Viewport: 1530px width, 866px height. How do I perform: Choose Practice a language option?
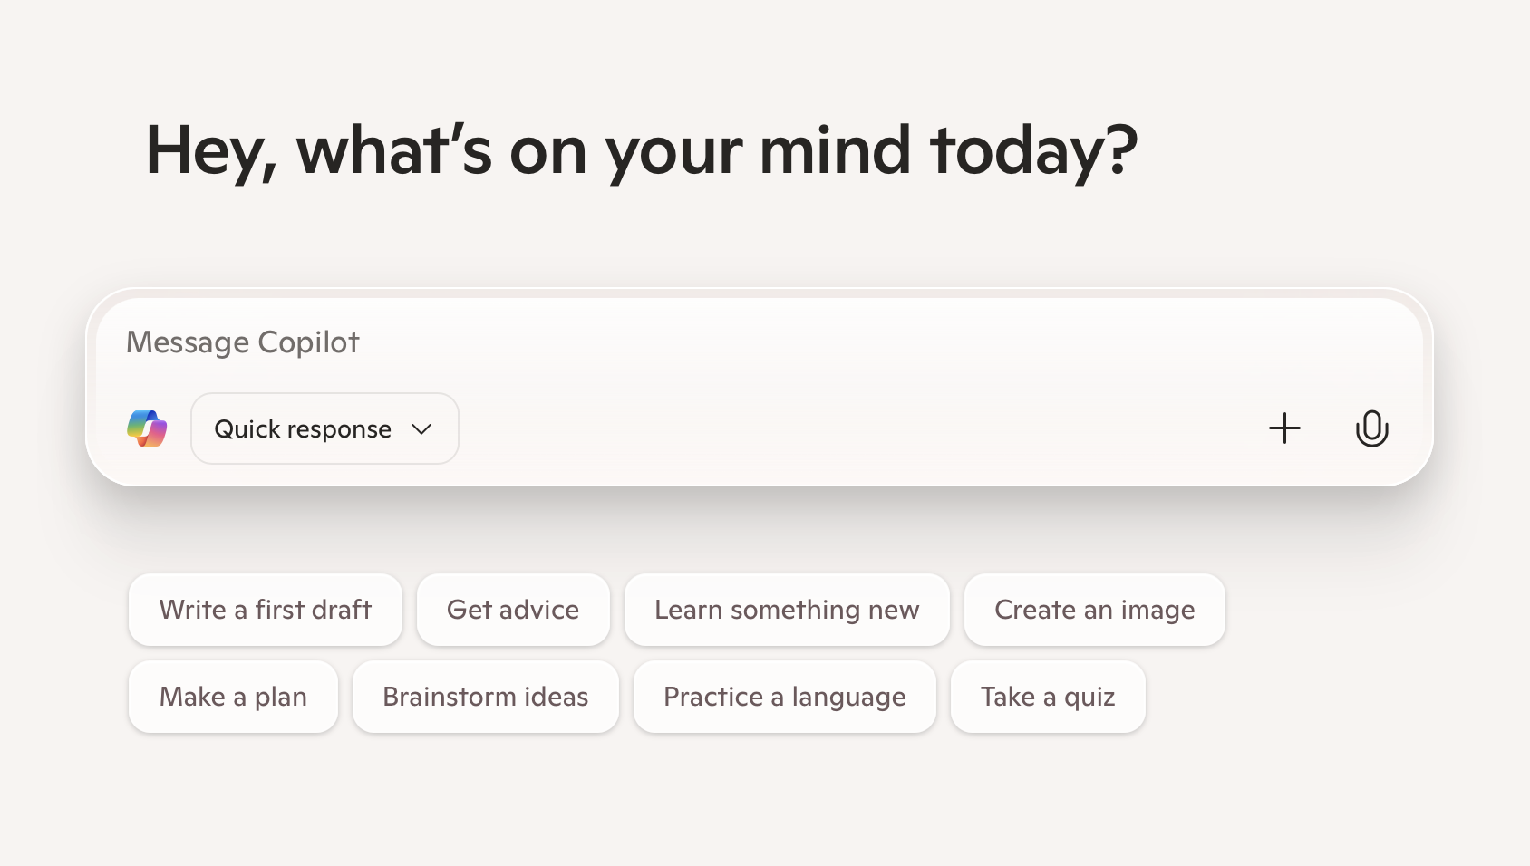coord(784,697)
